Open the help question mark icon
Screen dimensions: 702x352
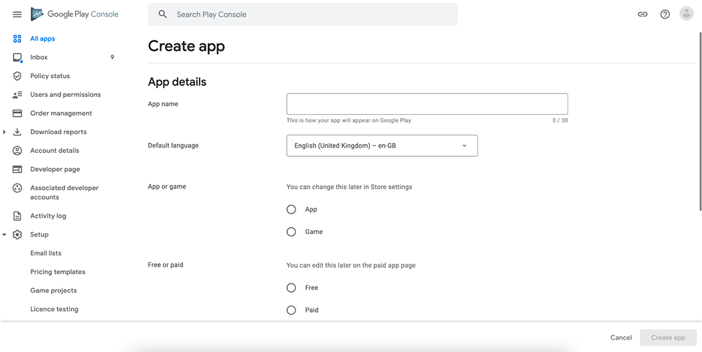tap(665, 14)
